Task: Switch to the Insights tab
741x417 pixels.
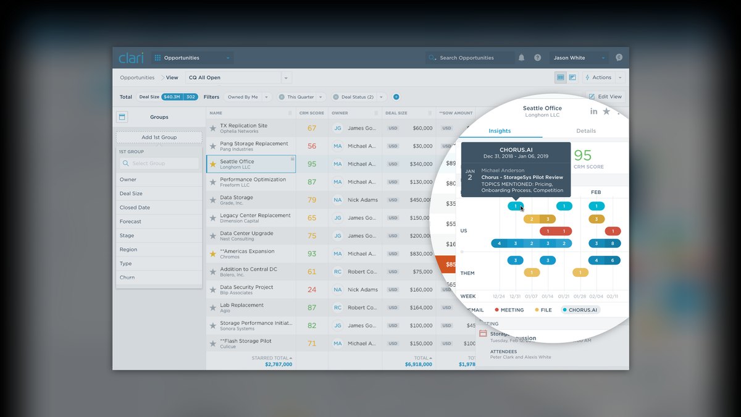Action: pos(500,131)
